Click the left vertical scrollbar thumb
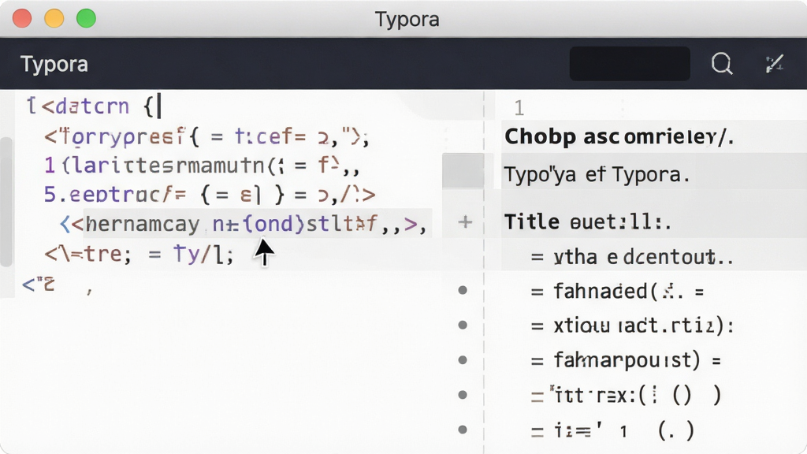807x454 pixels. (x=6, y=202)
